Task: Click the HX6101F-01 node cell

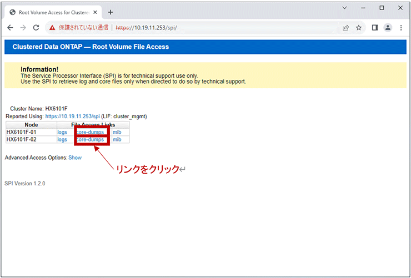Action: [31, 132]
